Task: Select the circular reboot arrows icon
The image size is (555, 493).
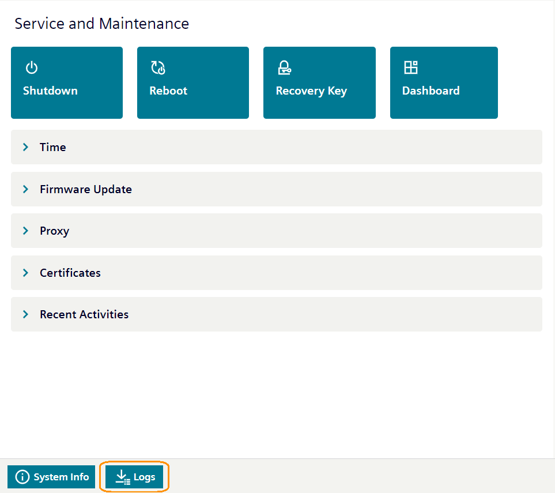Action: [157, 67]
